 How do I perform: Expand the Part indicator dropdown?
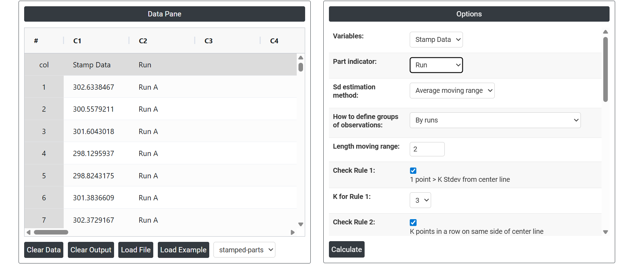[x=436, y=65]
